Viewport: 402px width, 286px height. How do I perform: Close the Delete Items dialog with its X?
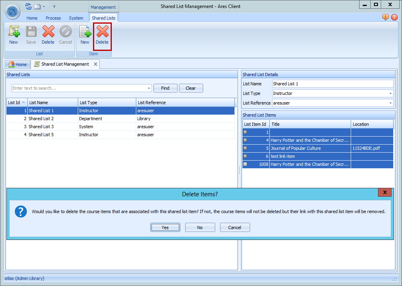(384, 192)
